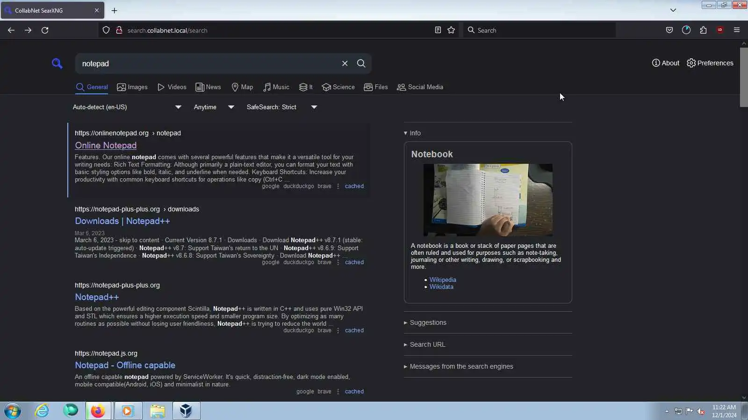The height and width of the screenshot is (420, 748).
Task: View cached version of Online Notepad
Action: [x=354, y=186]
